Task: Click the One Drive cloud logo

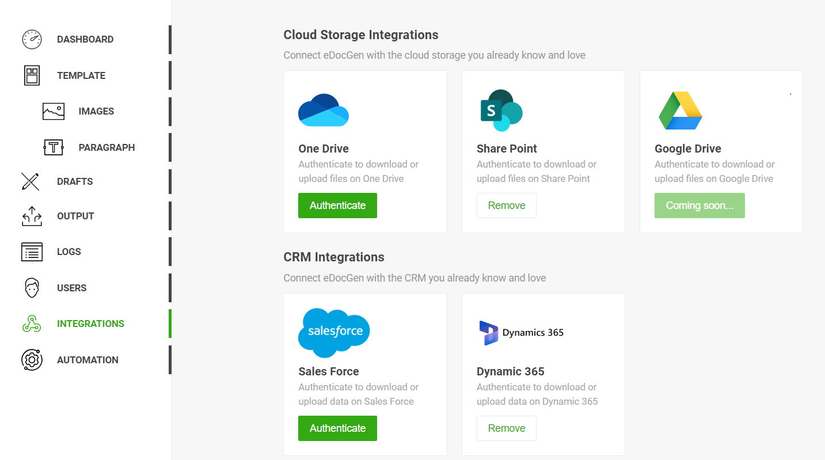Action: (x=323, y=111)
